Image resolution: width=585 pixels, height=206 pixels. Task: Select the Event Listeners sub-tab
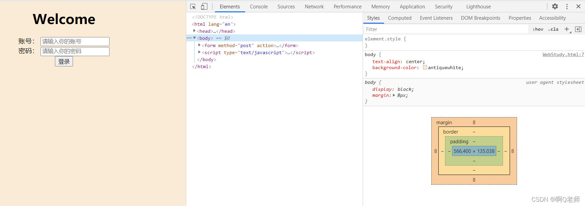tap(436, 18)
